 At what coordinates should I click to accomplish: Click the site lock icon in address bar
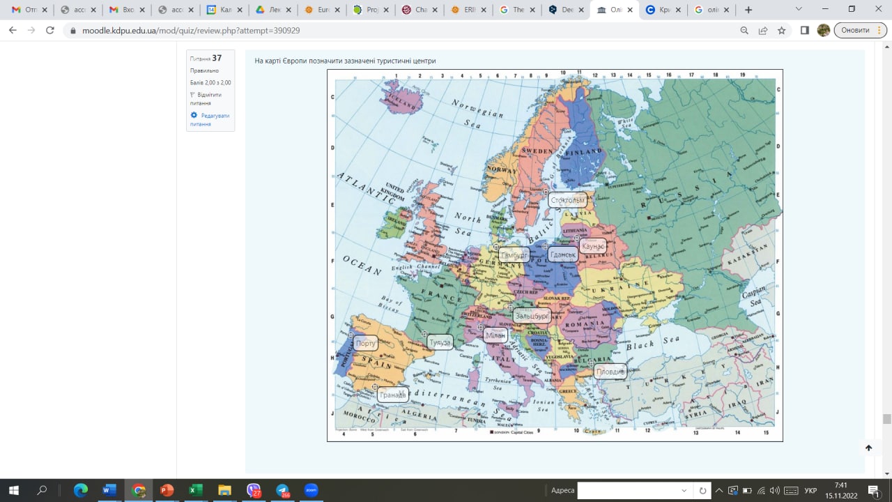73,31
